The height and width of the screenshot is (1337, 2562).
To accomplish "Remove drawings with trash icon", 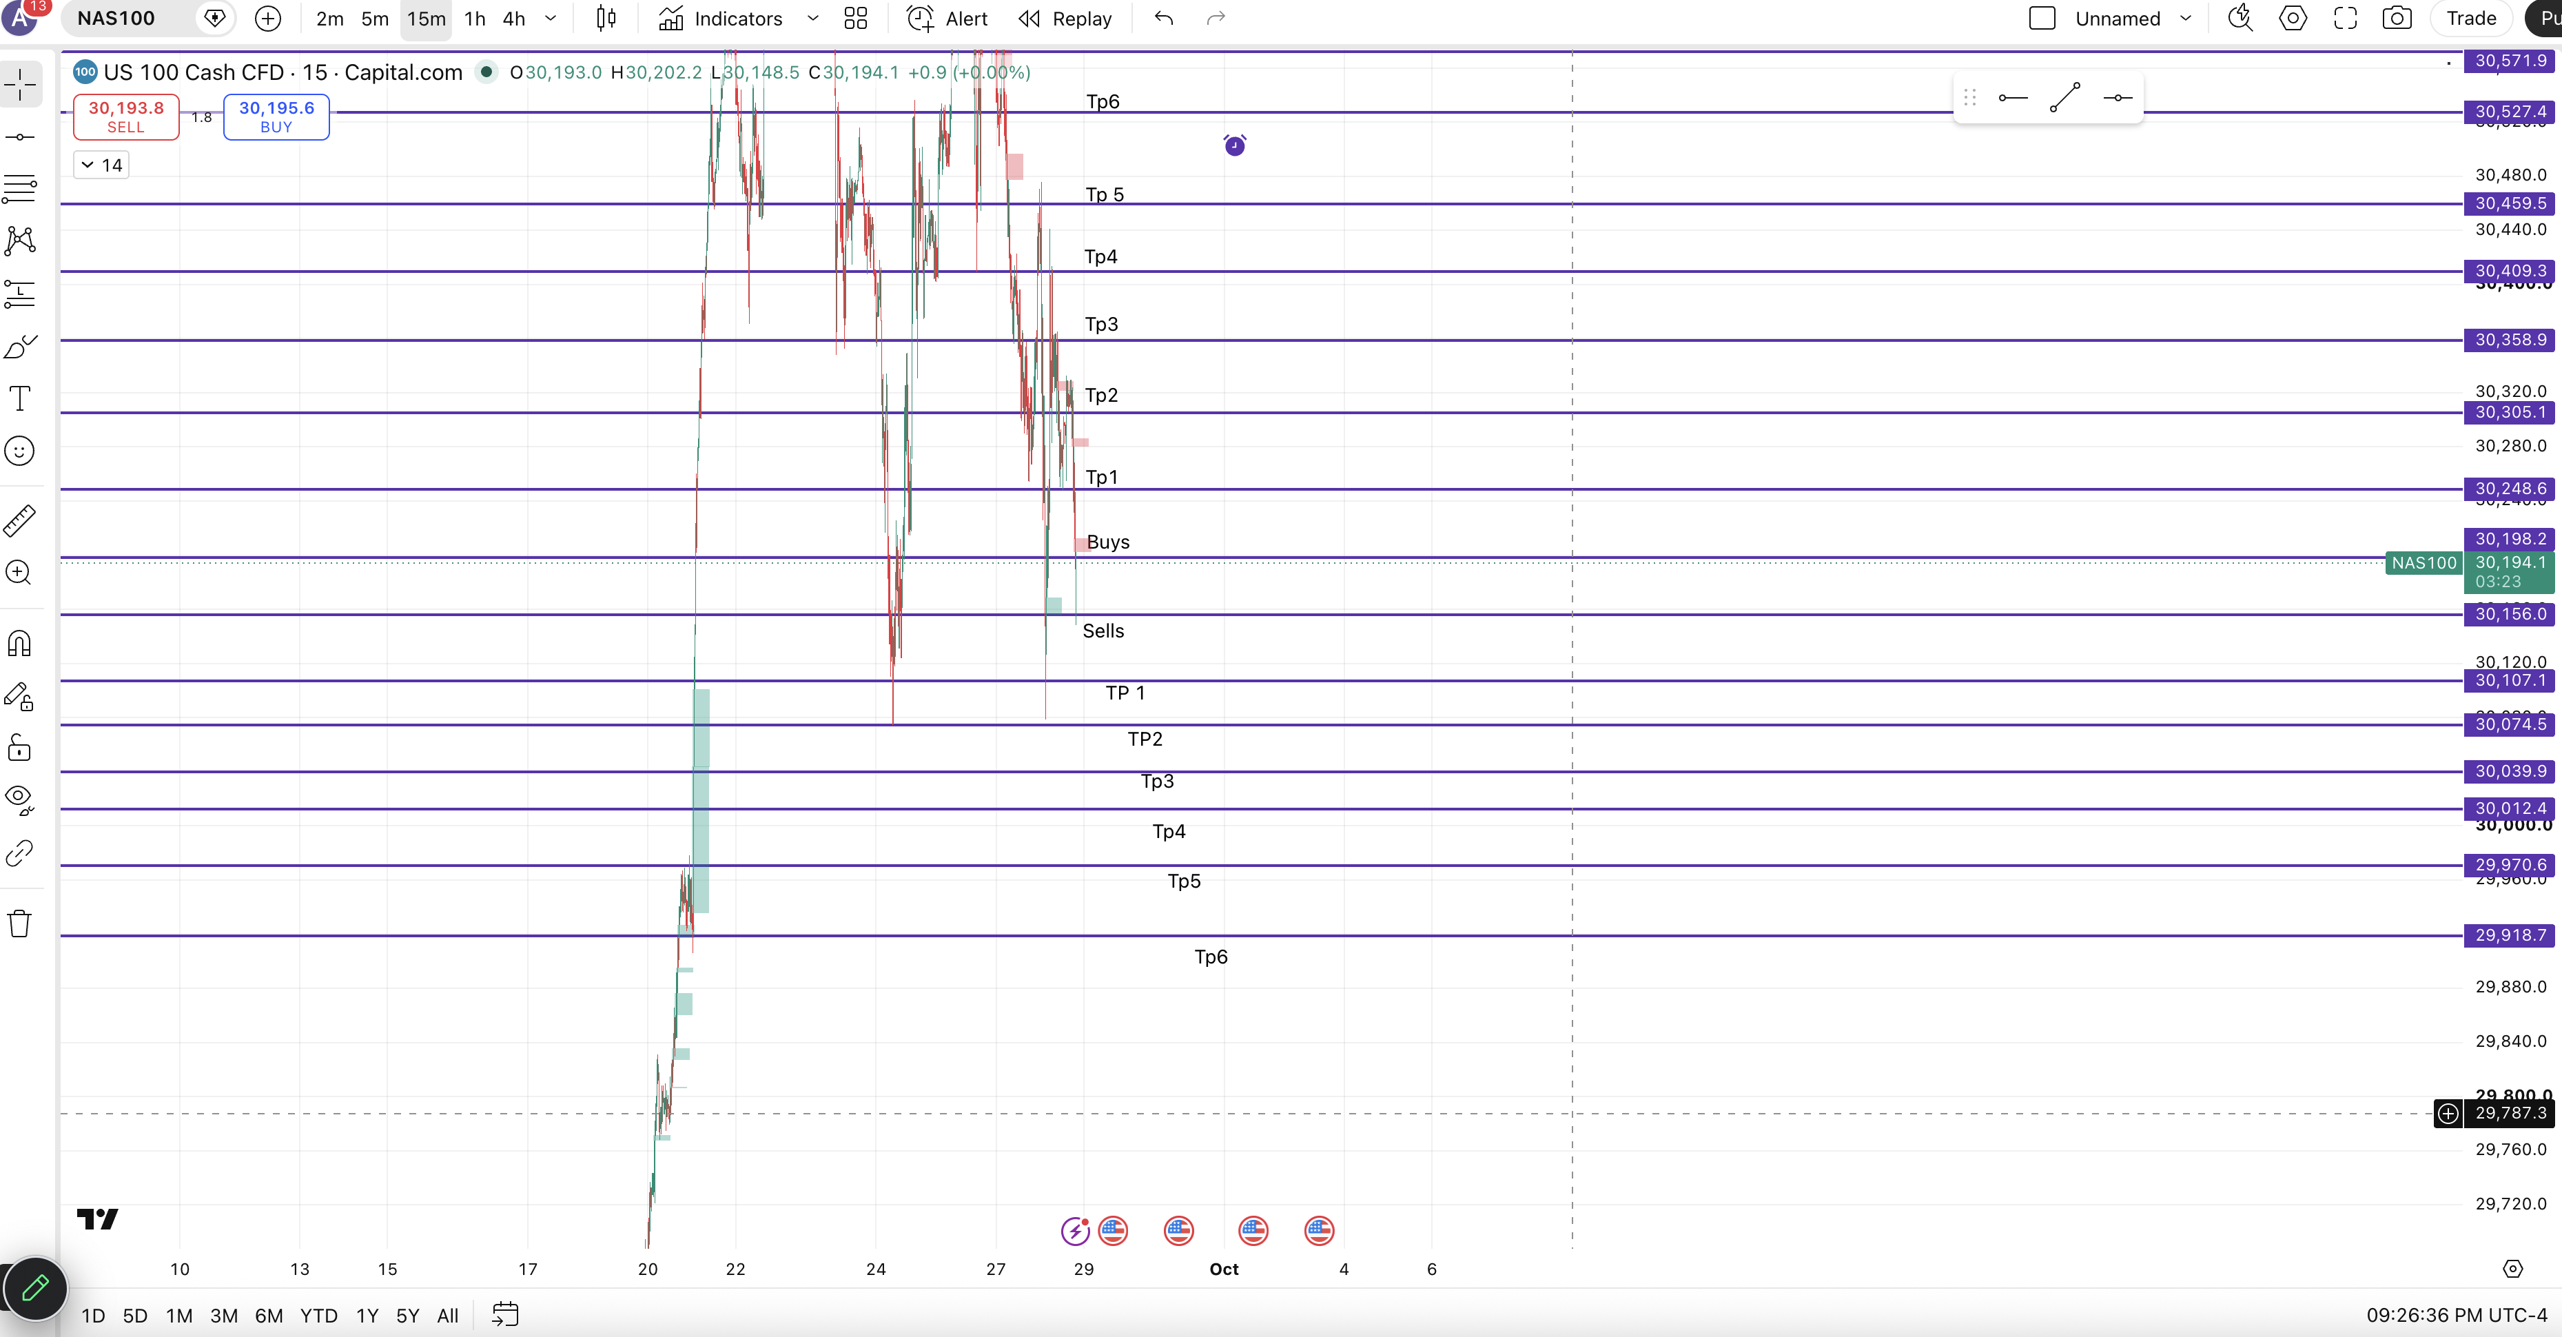I will click(20, 923).
